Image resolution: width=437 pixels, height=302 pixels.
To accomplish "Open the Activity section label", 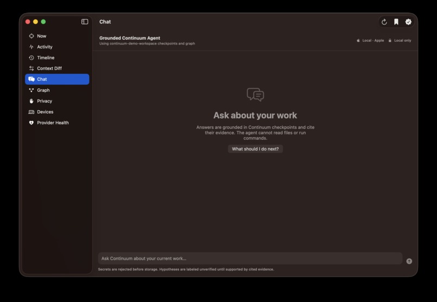I will (45, 47).
